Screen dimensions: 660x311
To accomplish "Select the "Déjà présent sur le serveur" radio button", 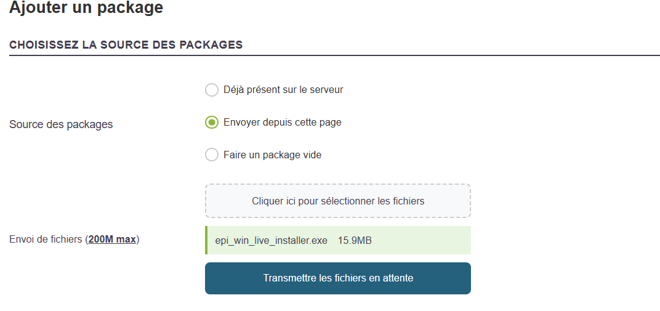I will click(212, 90).
